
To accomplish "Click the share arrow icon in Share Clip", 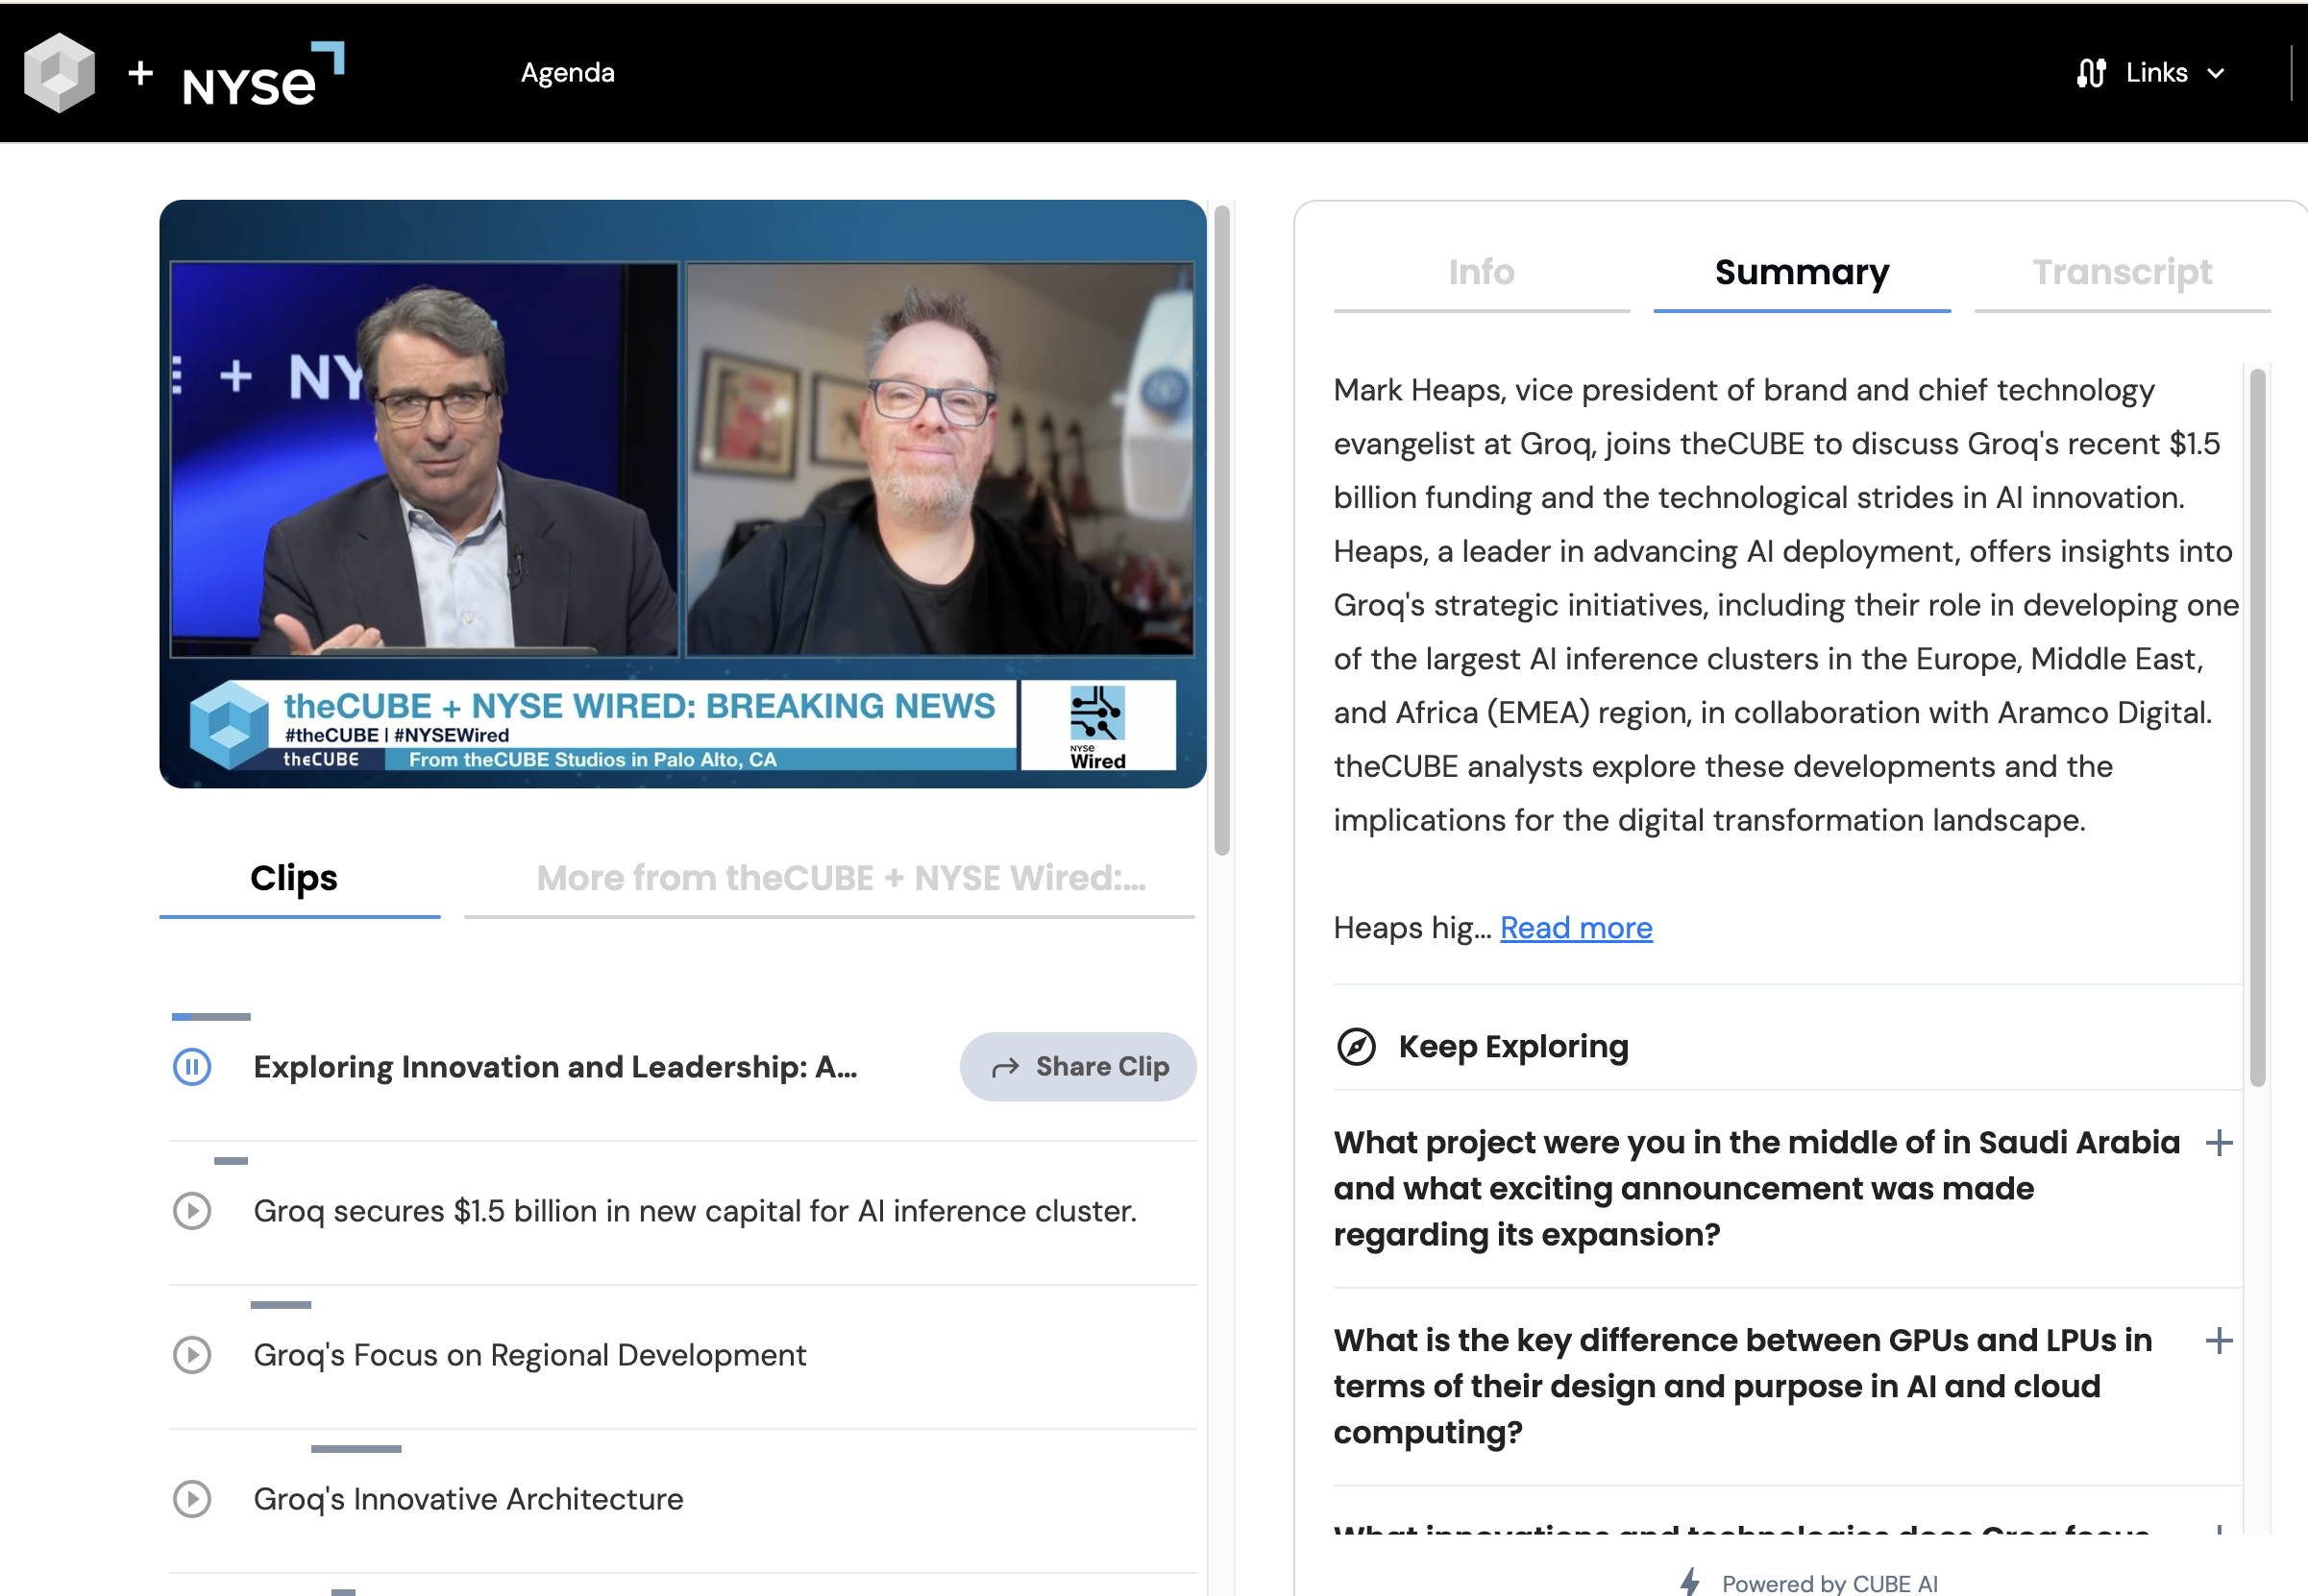I will click(x=1005, y=1068).
